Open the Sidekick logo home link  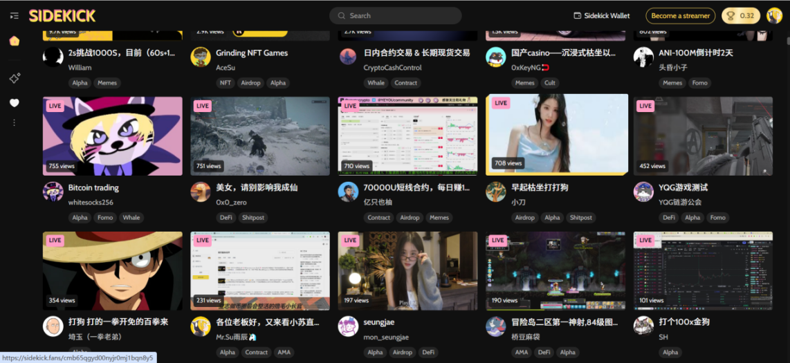pyautogui.click(x=62, y=16)
